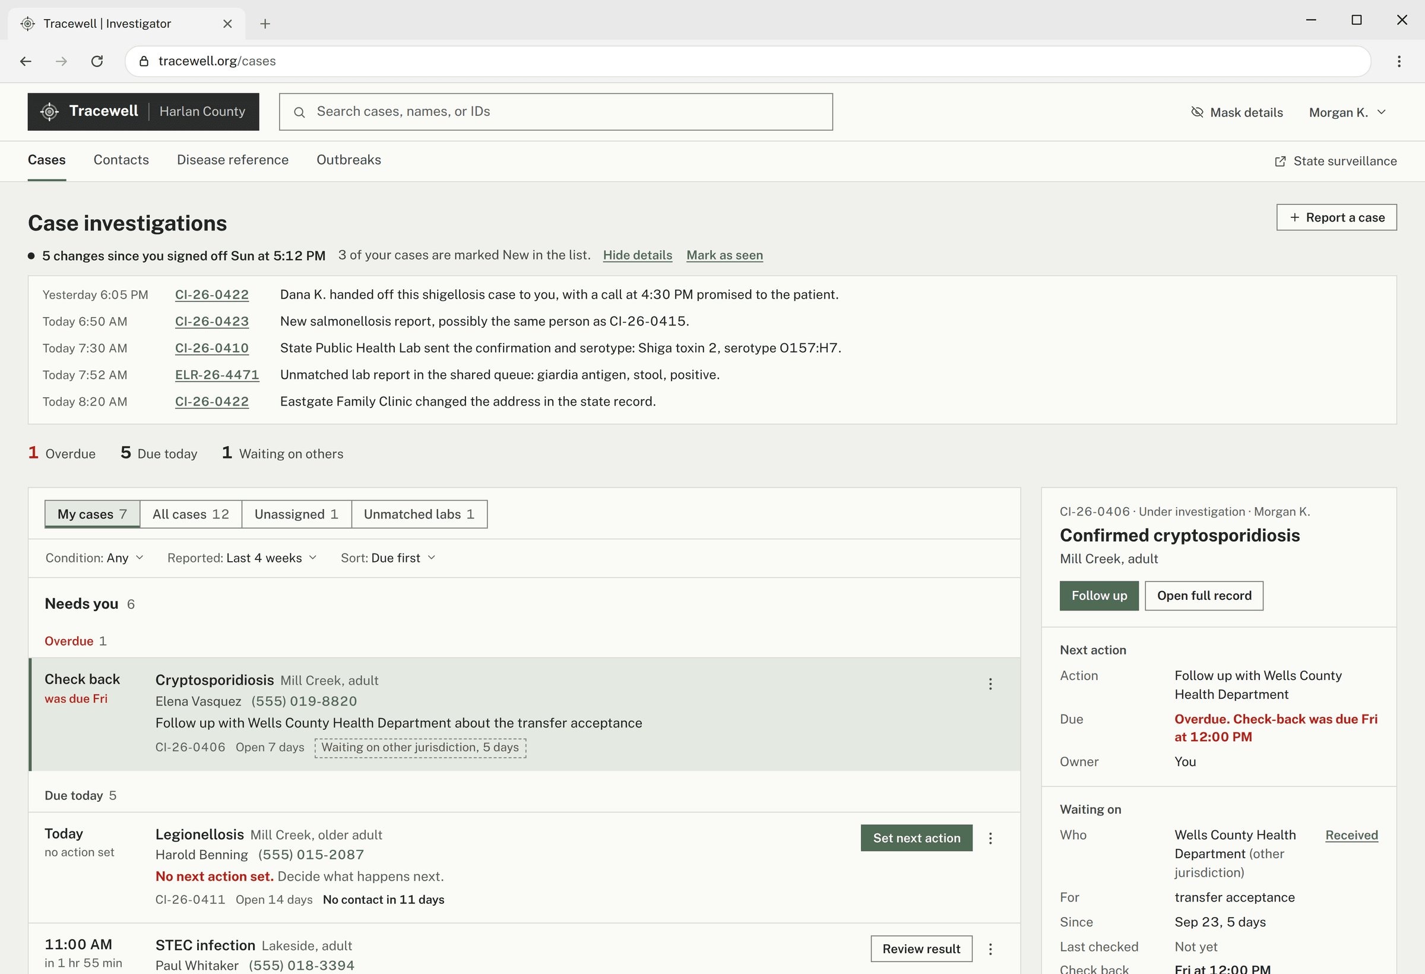This screenshot has width=1425, height=974.
Task: Click Hide details link
Action: tap(638, 255)
